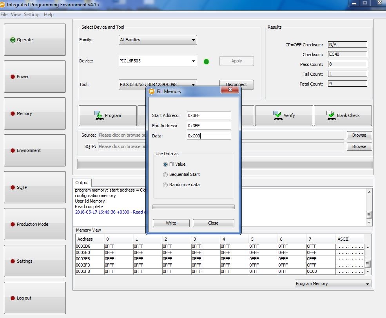Image resolution: width=386 pixels, height=318 pixels.
Task: Open the Device PIC16F505 dropdown
Action: tap(193, 61)
